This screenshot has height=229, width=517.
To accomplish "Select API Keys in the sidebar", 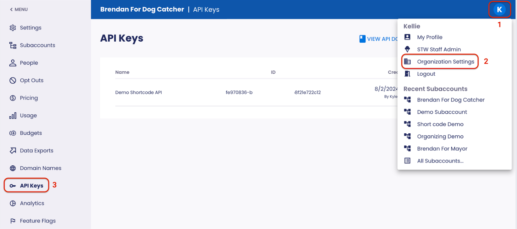I will tap(32, 186).
